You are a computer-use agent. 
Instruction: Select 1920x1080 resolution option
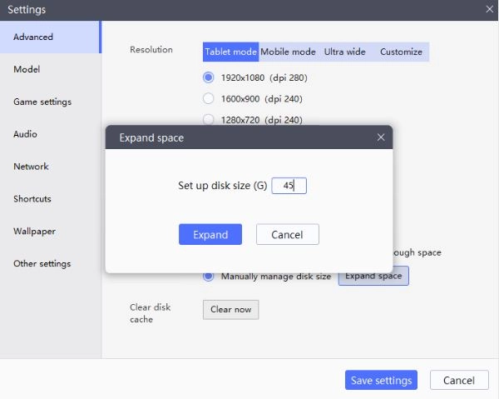point(209,77)
